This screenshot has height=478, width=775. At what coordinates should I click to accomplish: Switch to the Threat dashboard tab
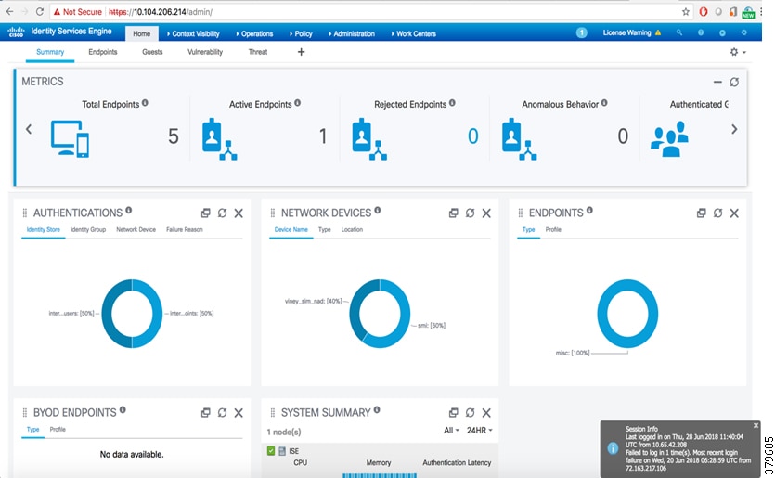(258, 52)
